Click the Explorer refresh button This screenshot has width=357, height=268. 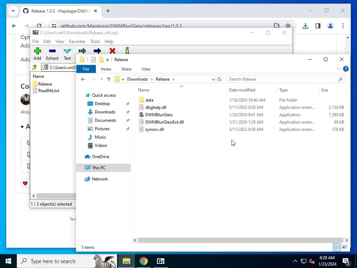point(219,79)
